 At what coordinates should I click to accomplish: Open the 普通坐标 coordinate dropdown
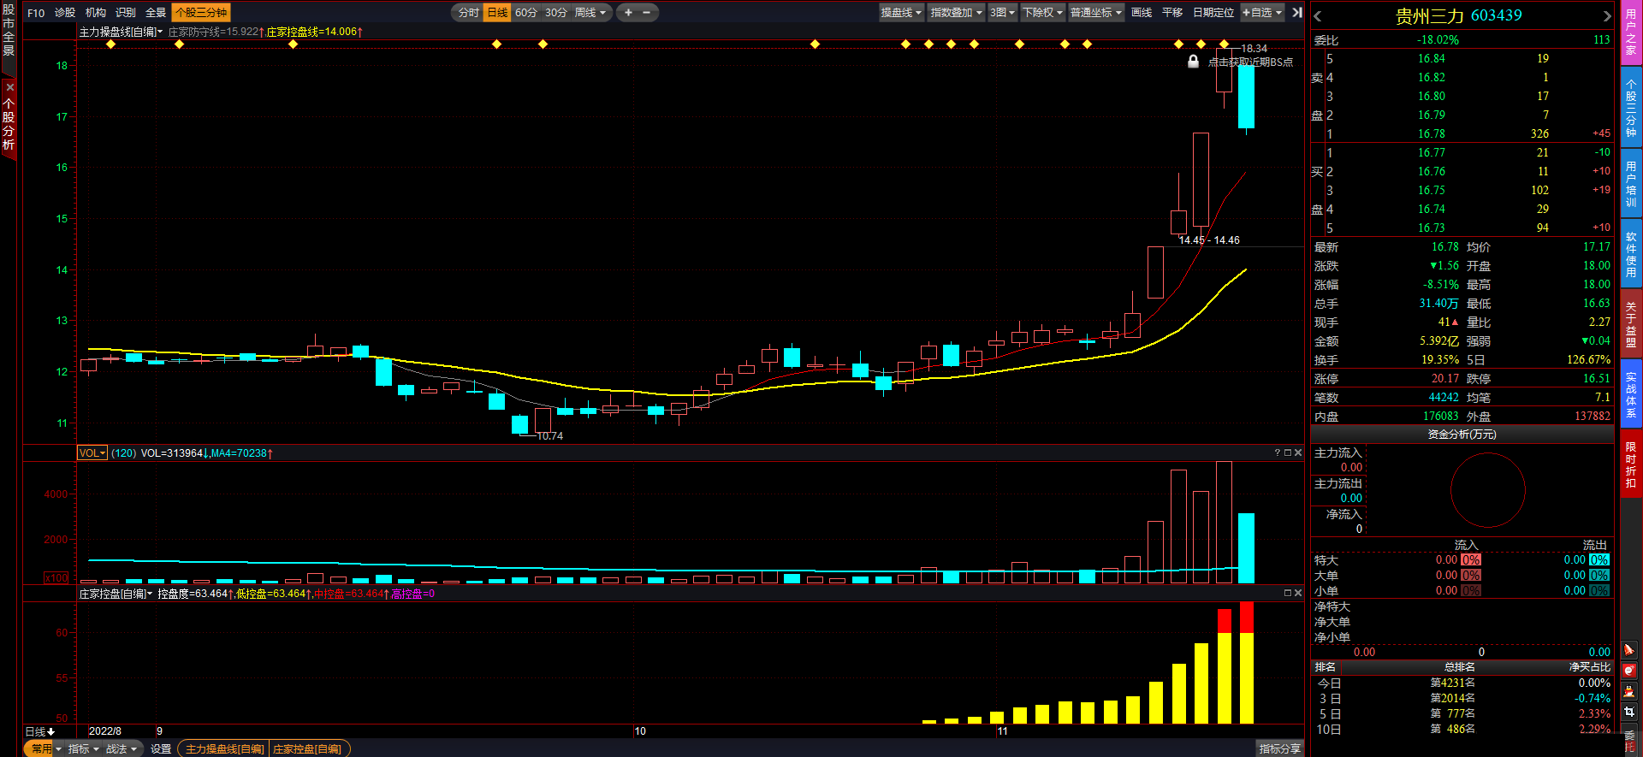coord(1096,13)
